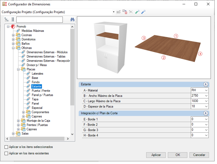The width and height of the screenshot is (217, 164).
Task: Collapse the Placas node
Action: click(x=18, y=69)
